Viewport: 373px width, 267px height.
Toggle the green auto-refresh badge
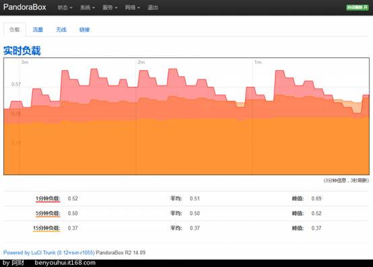[x=358, y=7]
